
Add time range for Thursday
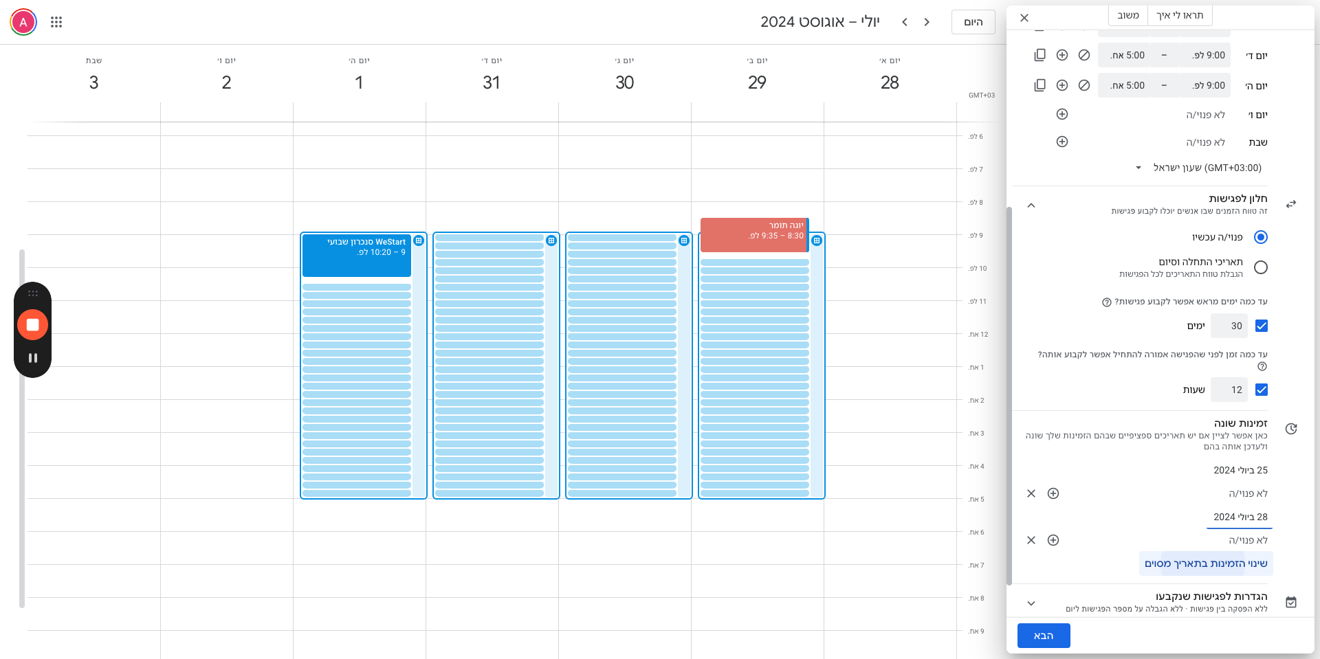1062,85
